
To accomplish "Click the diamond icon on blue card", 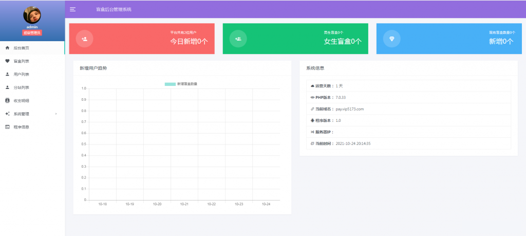I will (392, 39).
